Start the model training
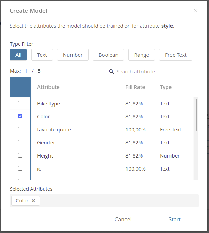The image size is (209, 233). pos(175,219)
